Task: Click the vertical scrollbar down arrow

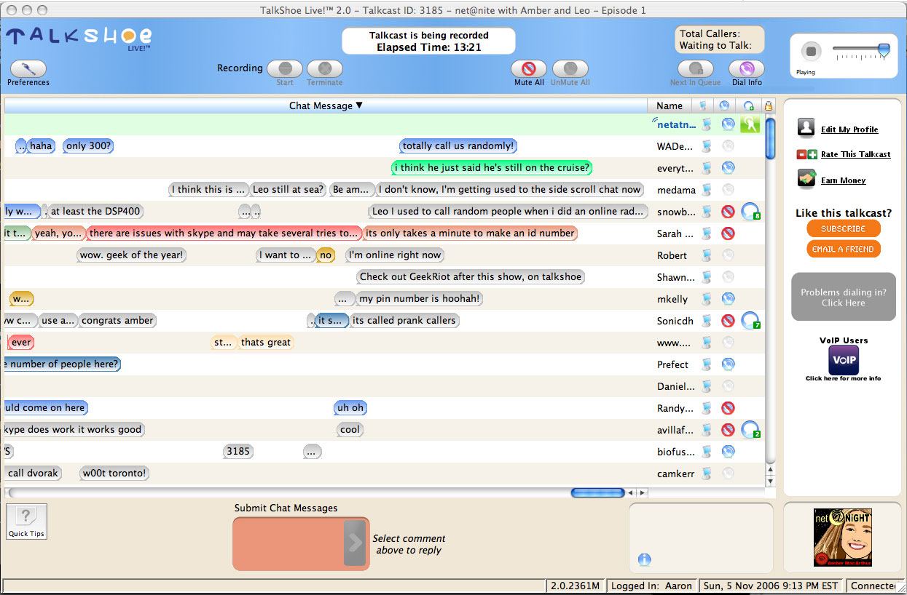Action: pyautogui.click(x=770, y=482)
